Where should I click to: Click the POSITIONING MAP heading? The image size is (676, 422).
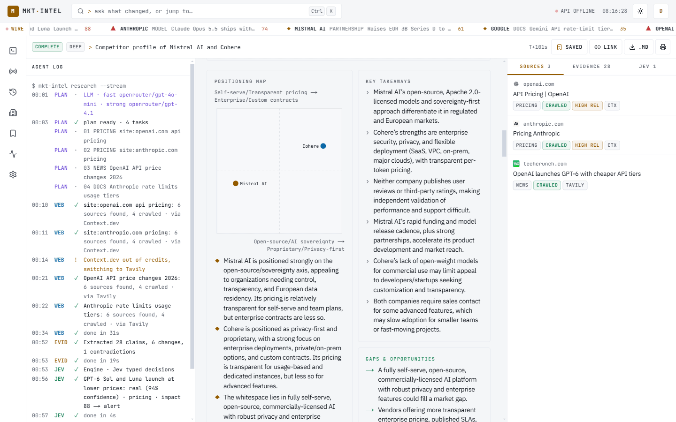click(x=240, y=82)
